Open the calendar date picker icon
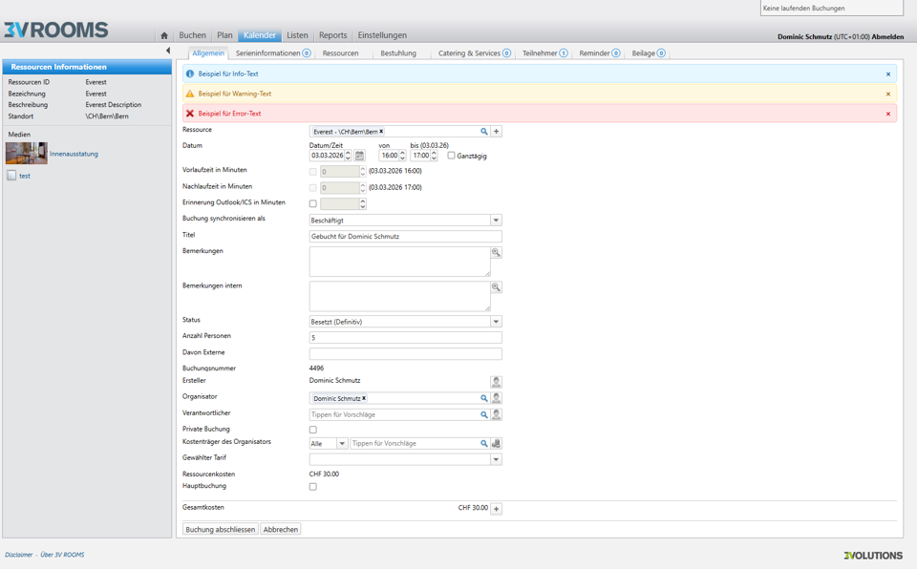917x569 pixels. coord(359,156)
